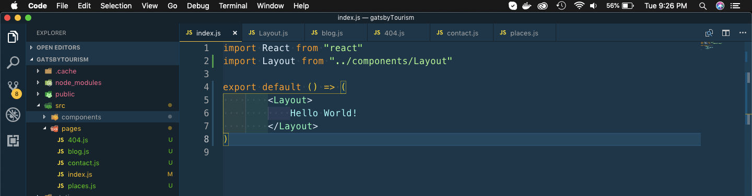The image size is (752, 196).
Task: Close the index.js editor tab
Action: pyautogui.click(x=235, y=33)
